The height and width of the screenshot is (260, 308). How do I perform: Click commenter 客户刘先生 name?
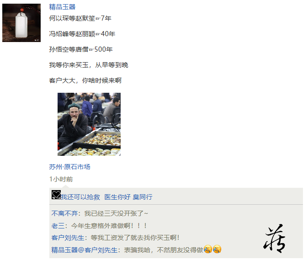tap(68, 238)
